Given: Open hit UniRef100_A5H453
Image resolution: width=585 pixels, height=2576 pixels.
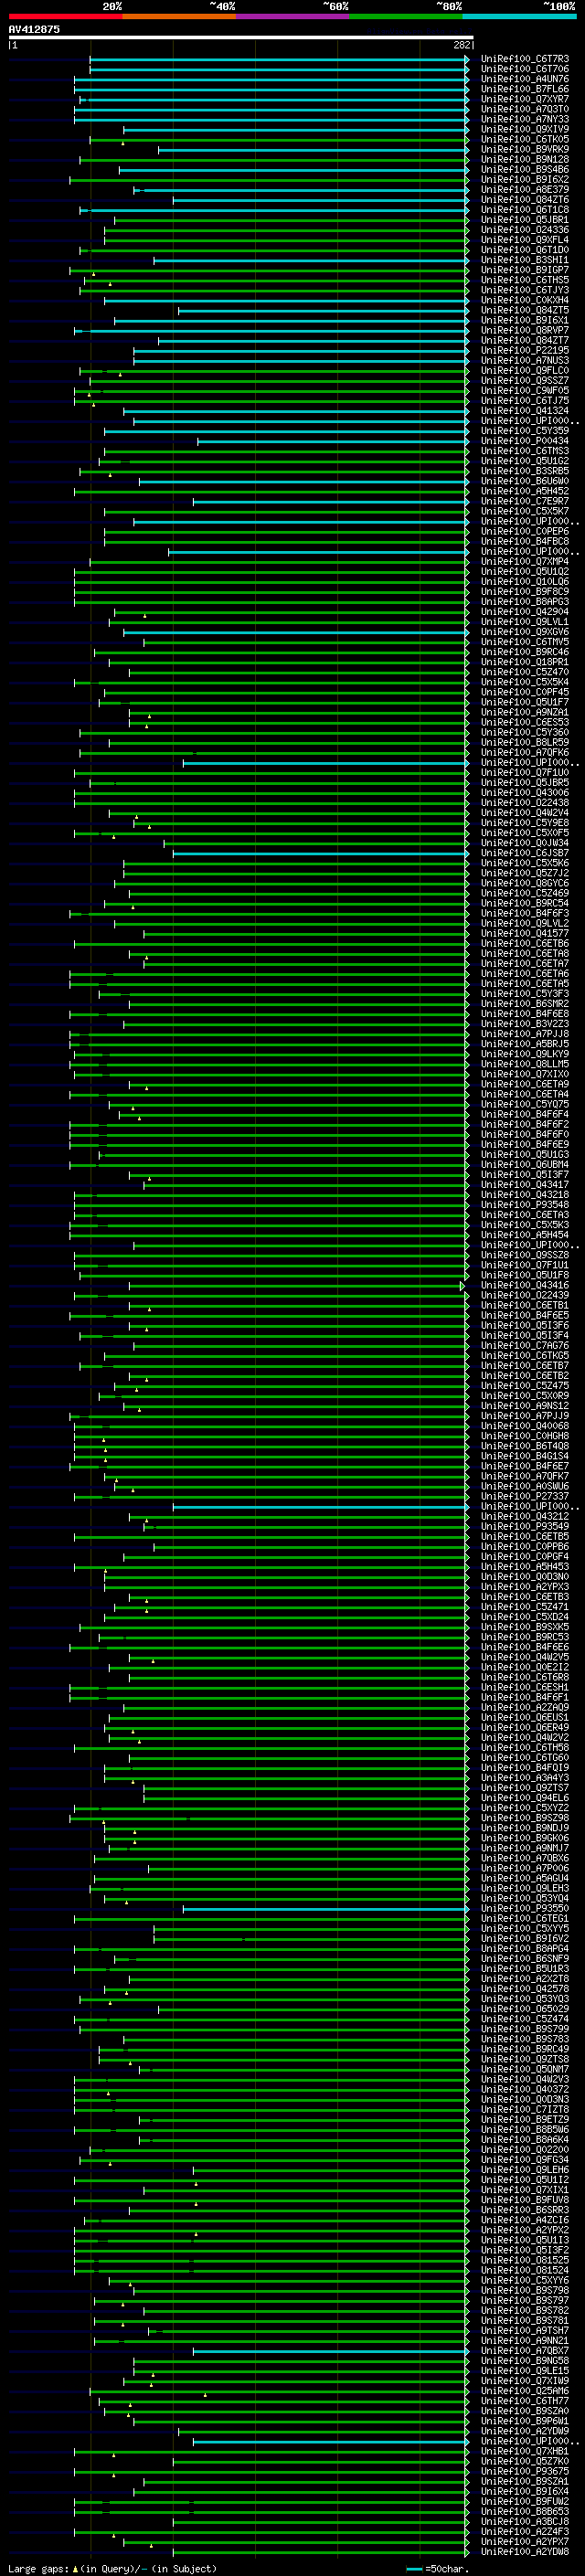Looking at the screenshot, I should tap(525, 1567).
